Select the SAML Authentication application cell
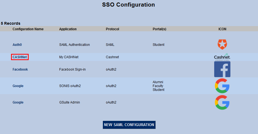The image size is (258, 134). pos(74,45)
